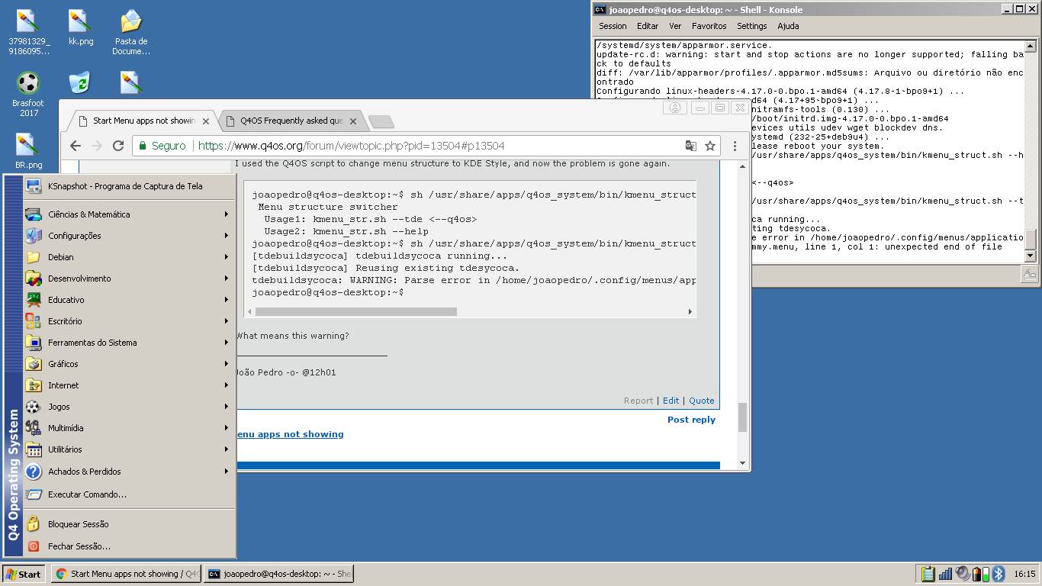The image size is (1042, 586).
Task: Open the Jogos submenu in the Start menu
Action: [x=128, y=407]
